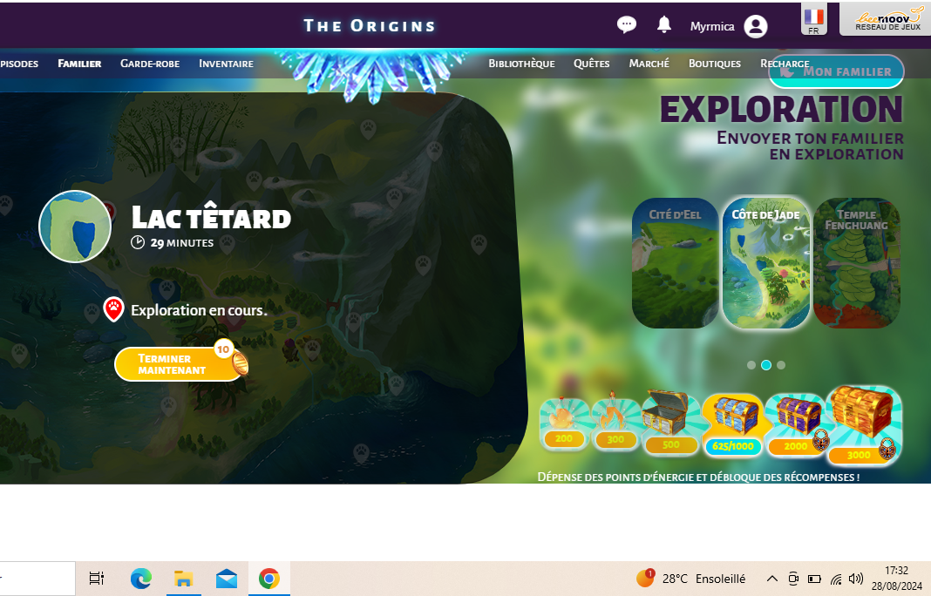Open the notifications bell
This screenshot has height=596, width=931.
click(x=663, y=25)
